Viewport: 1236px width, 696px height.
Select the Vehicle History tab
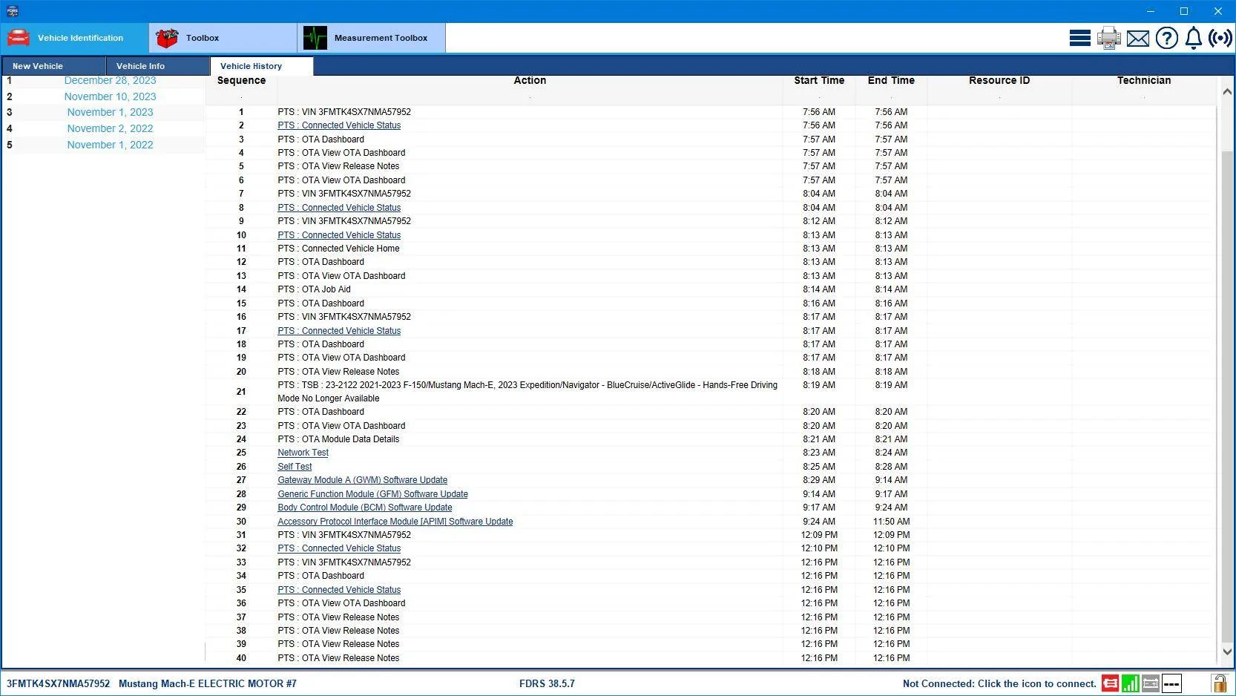pyautogui.click(x=261, y=66)
